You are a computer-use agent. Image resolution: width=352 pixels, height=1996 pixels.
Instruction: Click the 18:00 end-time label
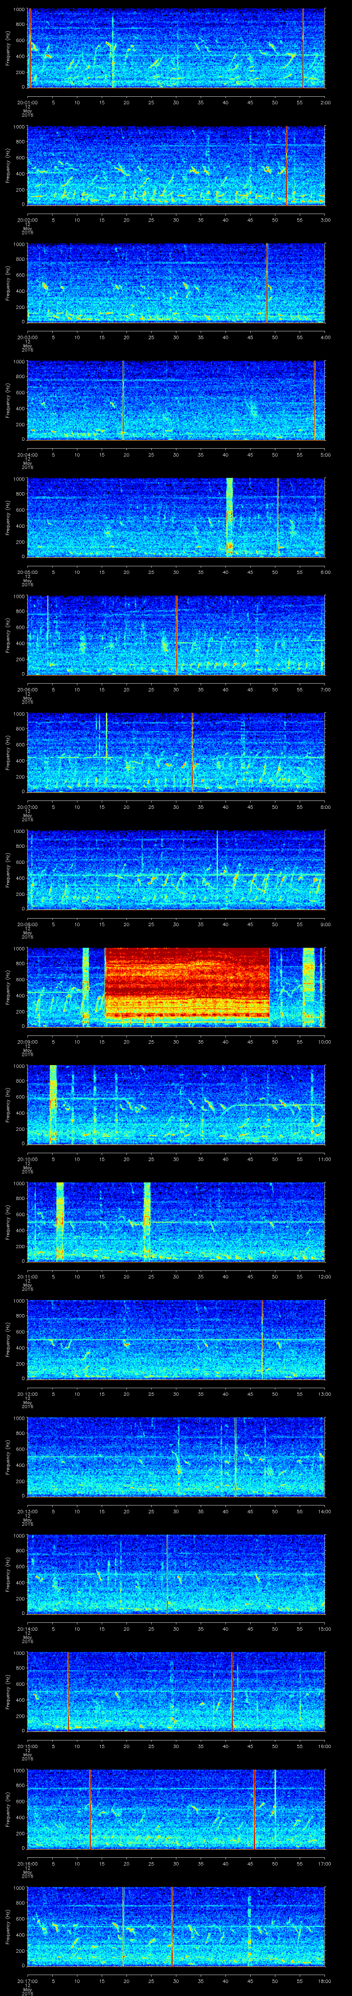coord(325,1981)
